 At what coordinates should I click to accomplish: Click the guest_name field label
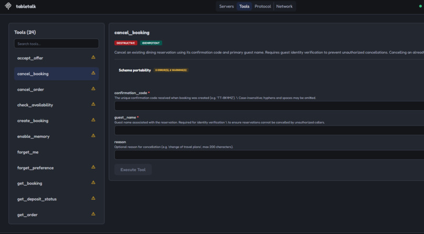(x=125, y=117)
